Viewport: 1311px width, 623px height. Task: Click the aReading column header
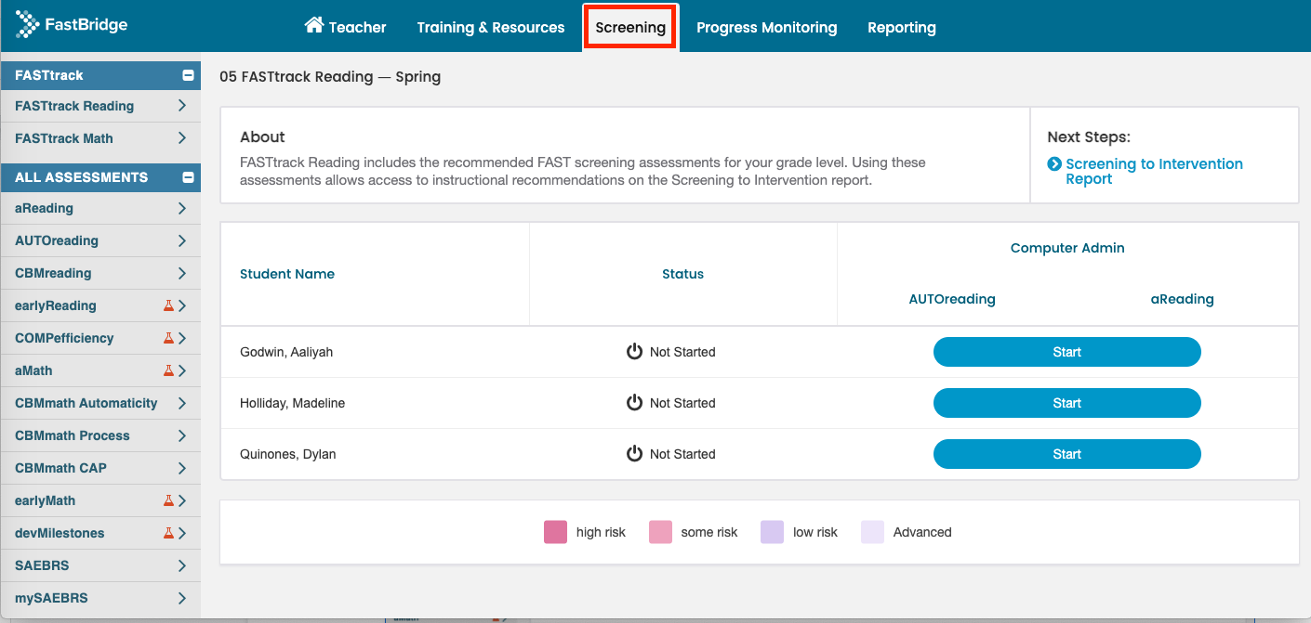(1183, 299)
